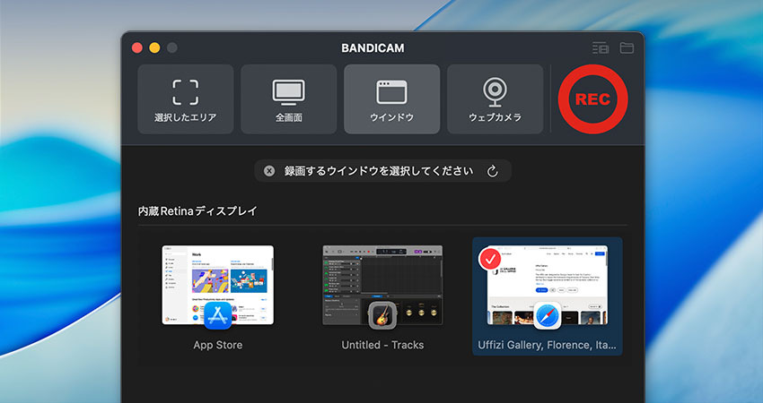Click the "Uffizi Gallery, Florence, Ita..." label
The width and height of the screenshot is (763, 403).
point(547,345)
